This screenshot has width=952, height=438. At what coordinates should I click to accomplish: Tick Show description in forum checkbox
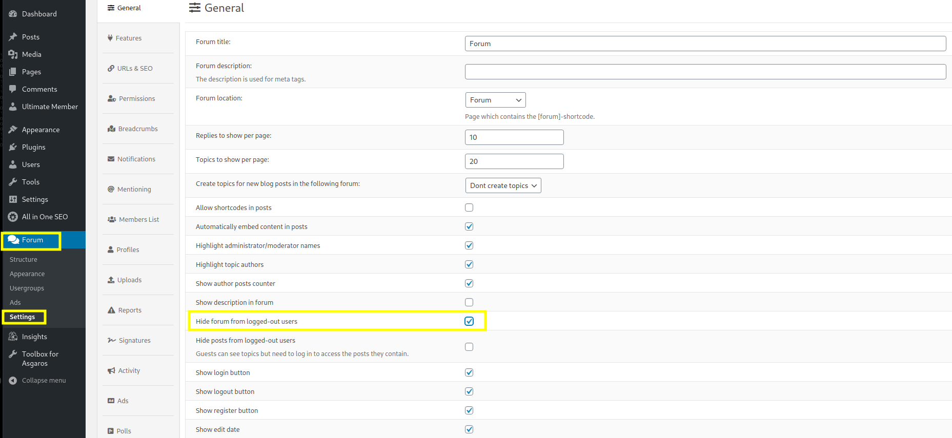click(x=469, y=302)
